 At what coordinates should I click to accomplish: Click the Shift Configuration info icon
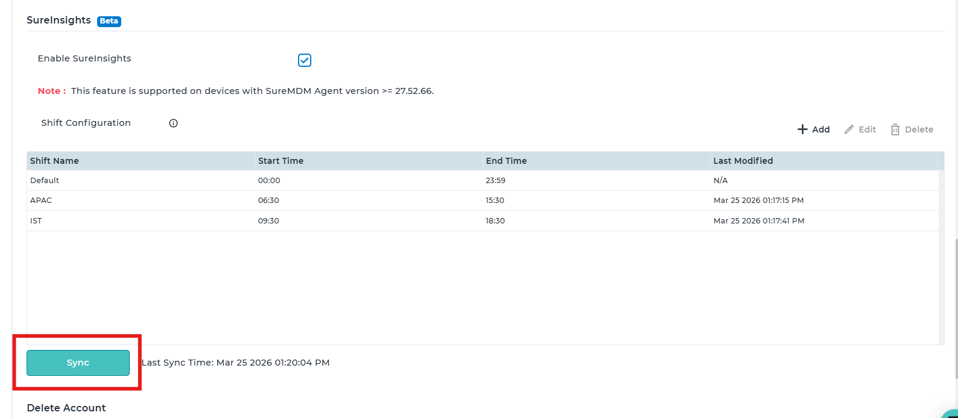click(173, 123)
